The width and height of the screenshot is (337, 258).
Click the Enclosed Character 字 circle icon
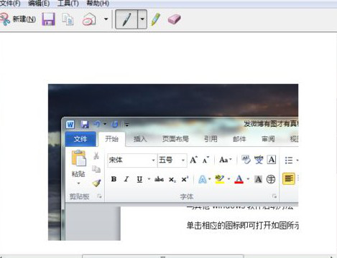(x=271, y=179)
